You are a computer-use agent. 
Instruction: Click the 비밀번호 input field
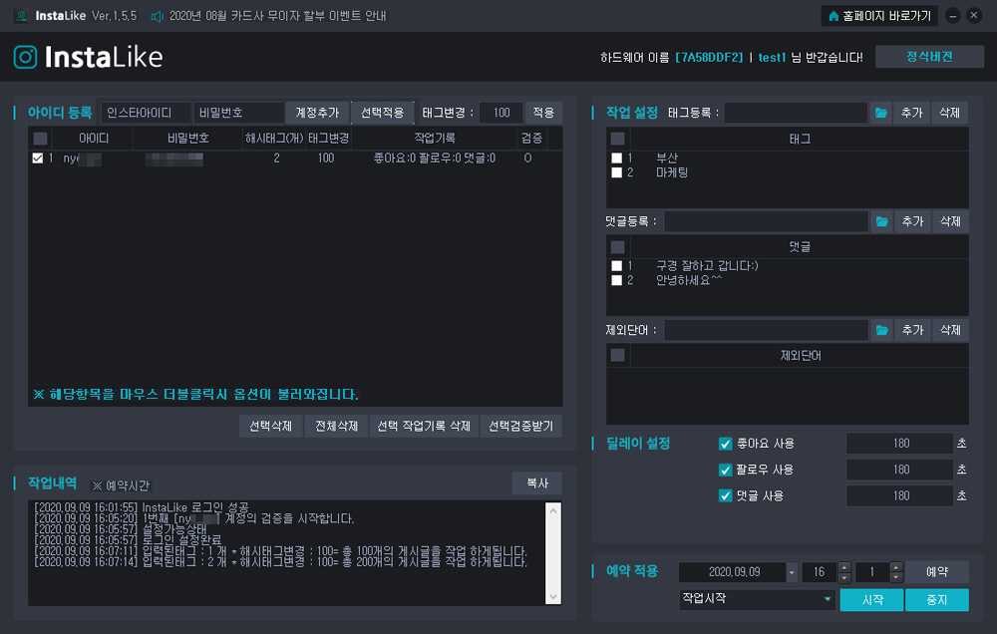[x=238, y=113]
